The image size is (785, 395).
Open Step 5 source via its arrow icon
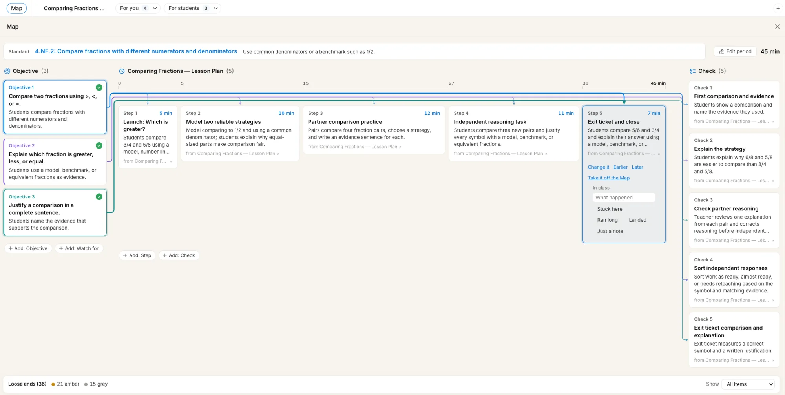click(x=659, y=154)
